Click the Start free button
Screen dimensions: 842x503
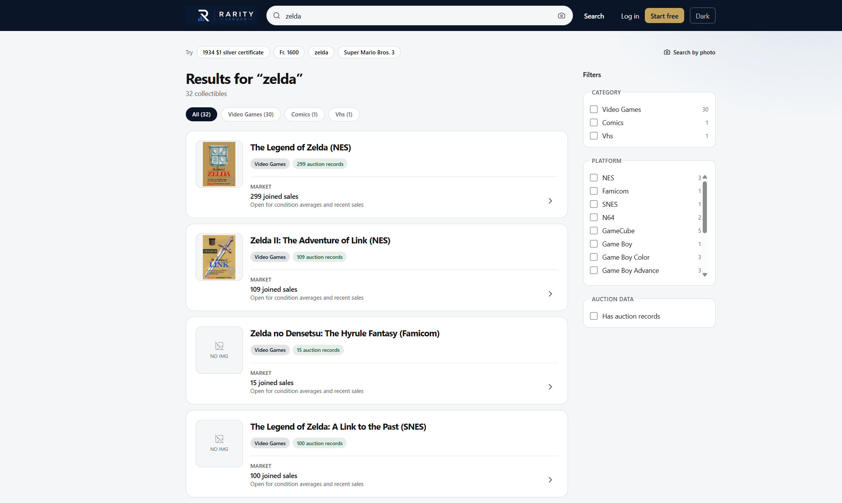point(664,16)
